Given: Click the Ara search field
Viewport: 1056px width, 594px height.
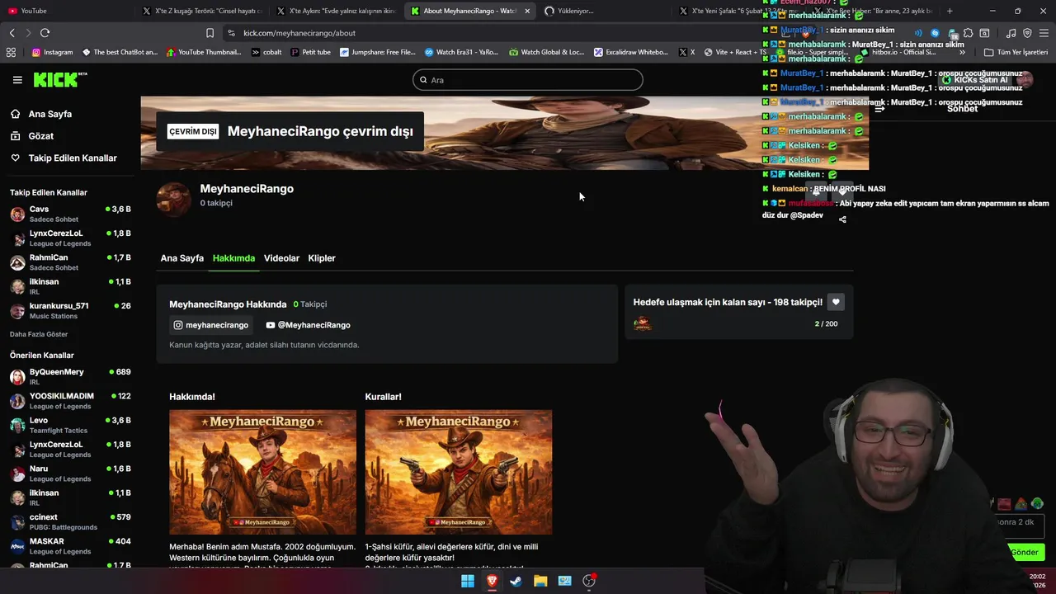Looking at the screenshot, I should 528,80.
